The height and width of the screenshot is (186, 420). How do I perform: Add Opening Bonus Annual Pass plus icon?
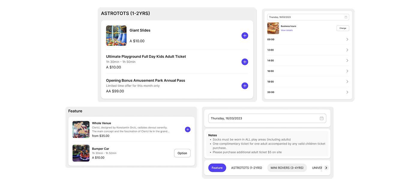tap(245, 86)
